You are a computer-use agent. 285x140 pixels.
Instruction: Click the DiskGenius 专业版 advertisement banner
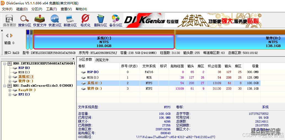click(x=193, y=20)
